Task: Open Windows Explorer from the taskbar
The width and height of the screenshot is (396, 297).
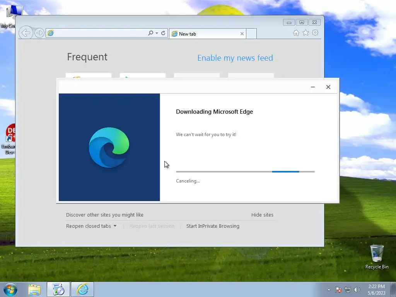Action: click(x=34, y=290)
